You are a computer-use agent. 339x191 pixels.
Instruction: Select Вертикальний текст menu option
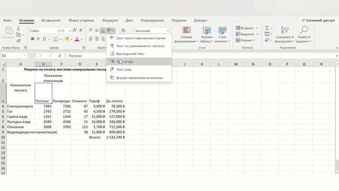pos(139,54)
